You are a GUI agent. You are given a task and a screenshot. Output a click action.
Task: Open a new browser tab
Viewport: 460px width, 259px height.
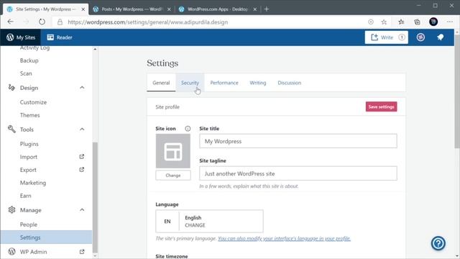click(x=267, y=9)
